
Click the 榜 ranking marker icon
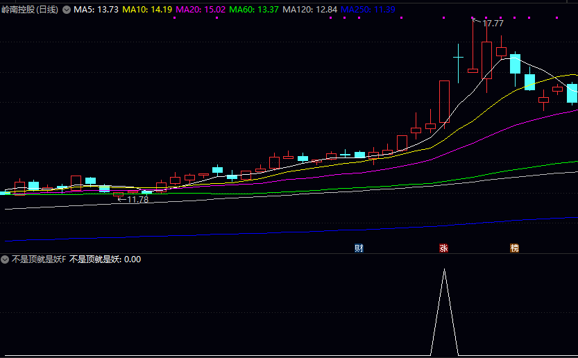coord(514,248)
